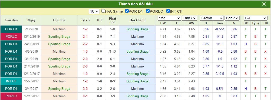Select the Maritimo home team on 4/5/2019
The image size is (271, 100).
pyautogui.click(x=59, y=51)
